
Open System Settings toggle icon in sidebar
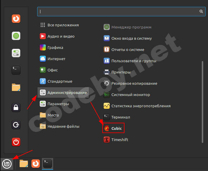tap(16, 53)
